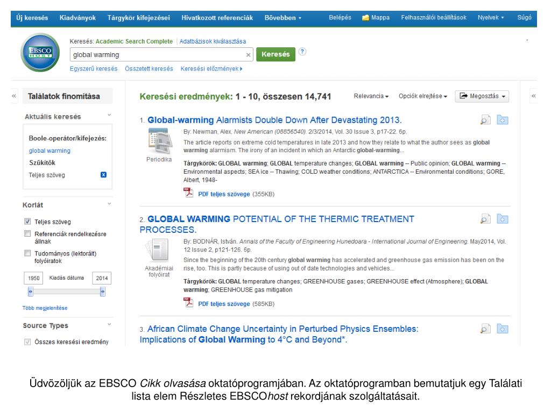Start an Új keresés
551x413 pixels.
[x=32, y=18]
